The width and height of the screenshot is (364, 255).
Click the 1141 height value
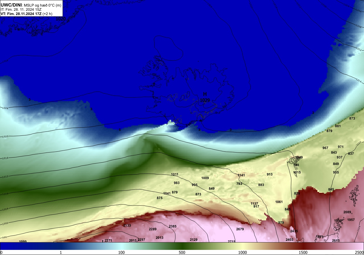(241, 175)
